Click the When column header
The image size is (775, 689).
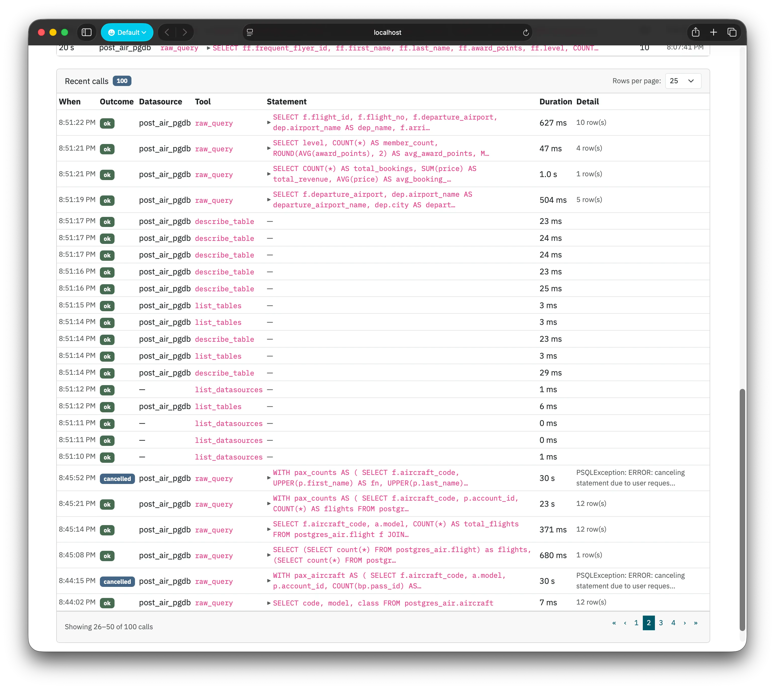click(70, 102)
